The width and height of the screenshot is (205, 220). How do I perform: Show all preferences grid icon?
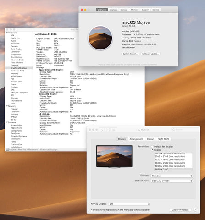coord(114,130)
